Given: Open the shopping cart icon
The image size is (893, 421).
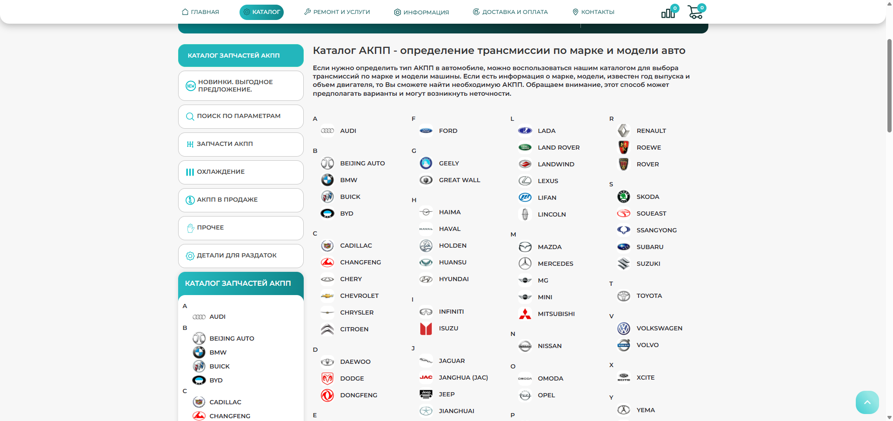Looking at the screenshot, I should pyautogui.click(x=695, y=12).
